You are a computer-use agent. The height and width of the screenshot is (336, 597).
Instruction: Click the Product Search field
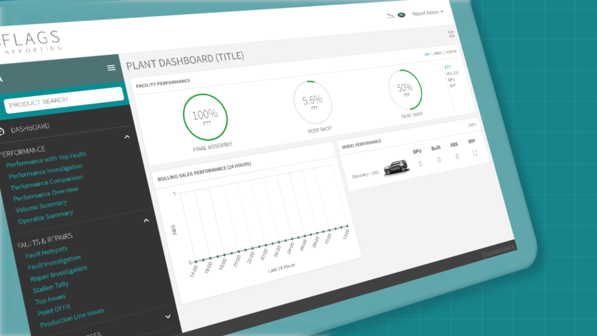(x=64, y=100)
